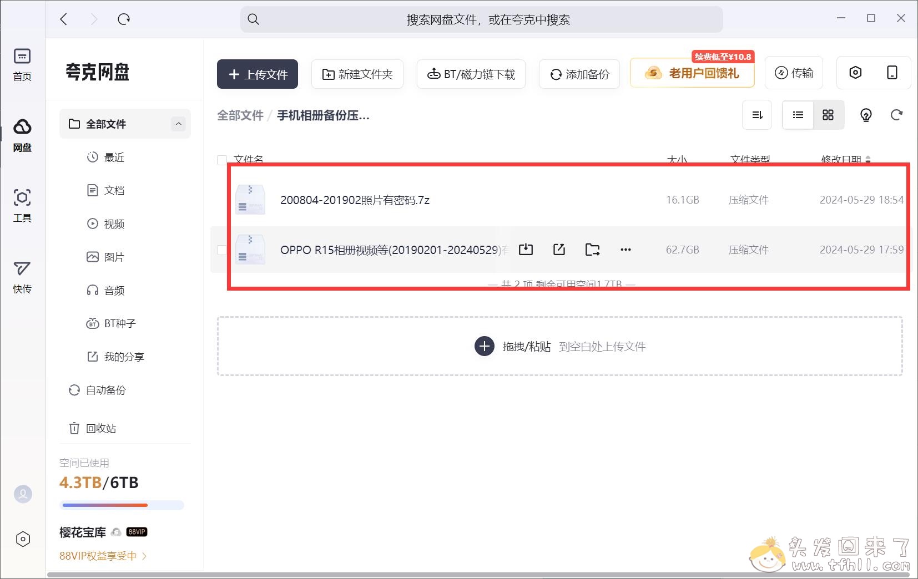Image resolution: width=918 pixels, height=579 pixels.
Task: Click the search box for cloud files
Action: coord(481,19)
